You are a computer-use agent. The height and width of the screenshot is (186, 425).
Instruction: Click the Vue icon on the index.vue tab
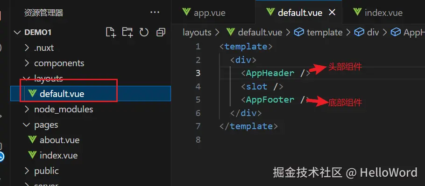tap(357, 12)
